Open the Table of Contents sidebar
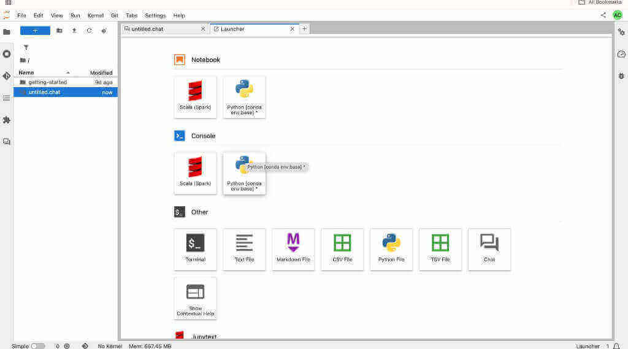The width and height of the screenshot is (628, 349). (x=6, y=98)
